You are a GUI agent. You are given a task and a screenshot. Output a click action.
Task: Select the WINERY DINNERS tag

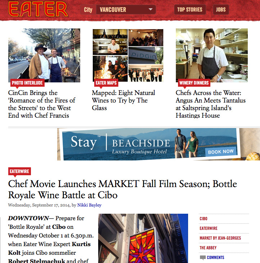point(194,83)
